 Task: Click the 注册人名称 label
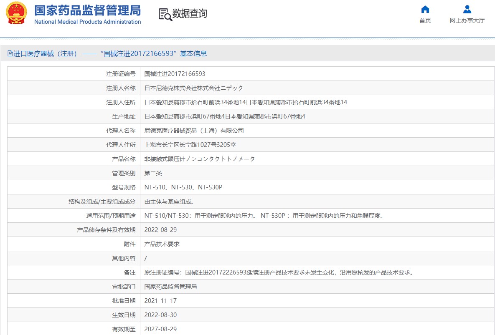click(121, 88)
